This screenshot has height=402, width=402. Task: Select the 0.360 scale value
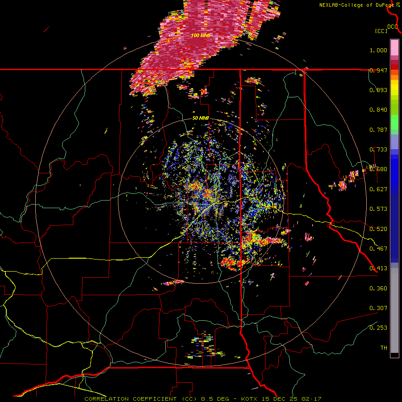coord(378,289)
